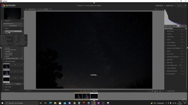Collapse the top panel with its arrow

click(94, 3)
